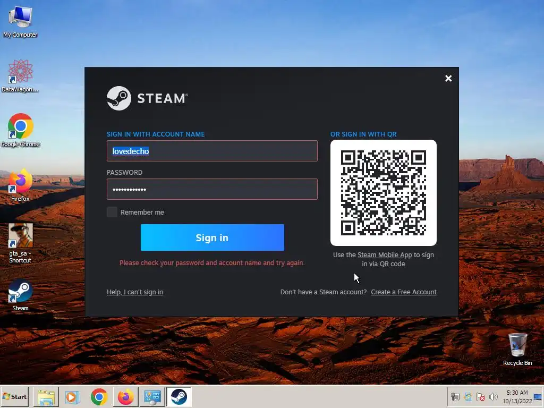Image resolution: width=544 pixels, height=408 pixels.
Task: Enable the Remember me checkbox
Action: tap(112, 212)
